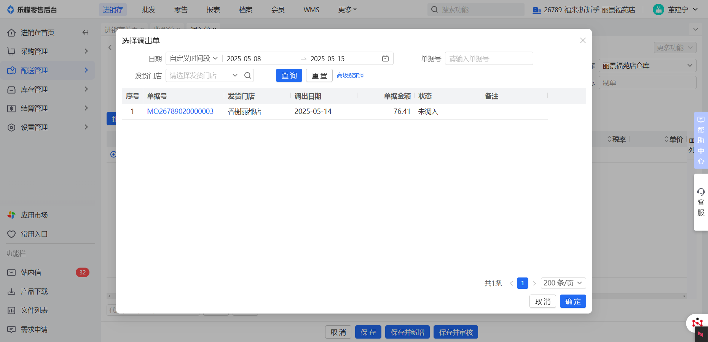Open 应用市场 colorful icon

coord(11,215)
